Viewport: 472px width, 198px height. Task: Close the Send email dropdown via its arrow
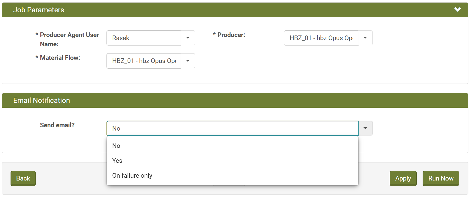pyautogui.click(x=365, y=128)
